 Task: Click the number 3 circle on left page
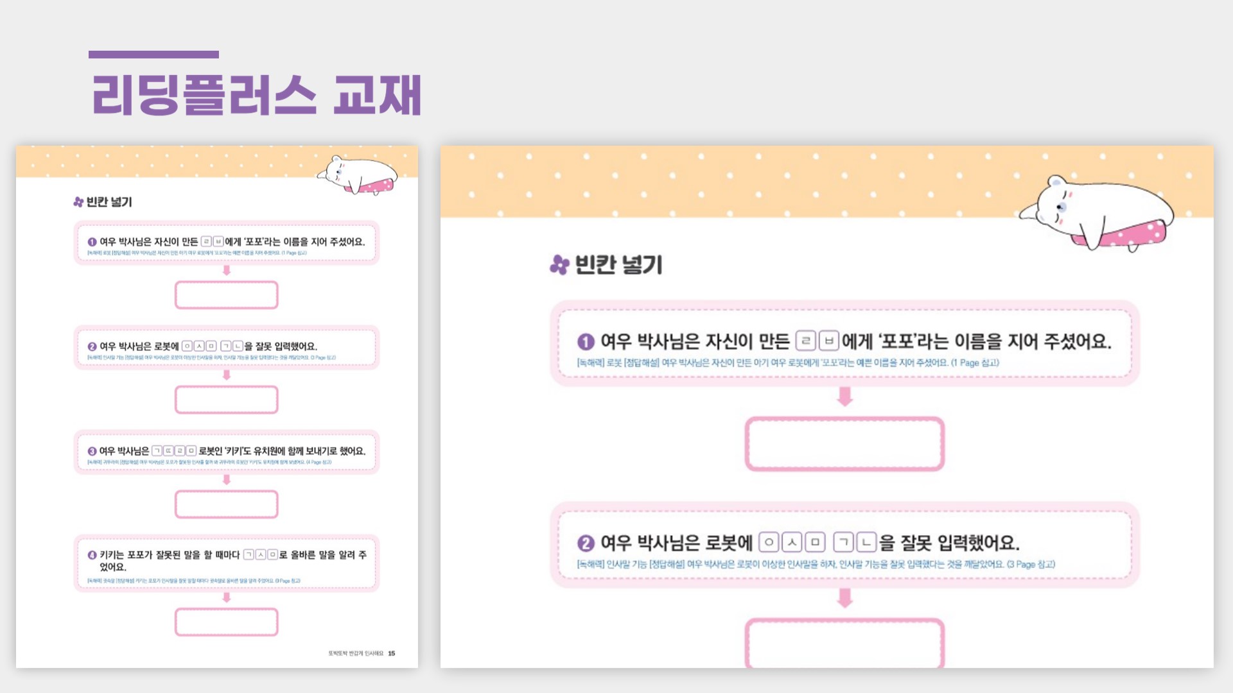[92, 452]
